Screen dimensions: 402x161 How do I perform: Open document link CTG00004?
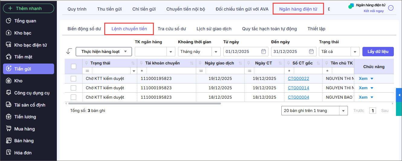pos(298,97)
